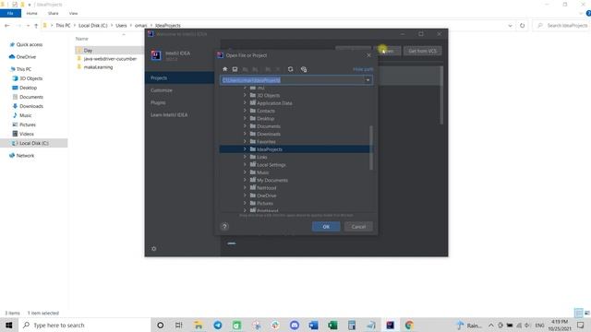Image resolution: width=591 pixels, height=332 pixels.
Task: Expand the Documents folder in dialog tree
Action: [x=245, y=126]
